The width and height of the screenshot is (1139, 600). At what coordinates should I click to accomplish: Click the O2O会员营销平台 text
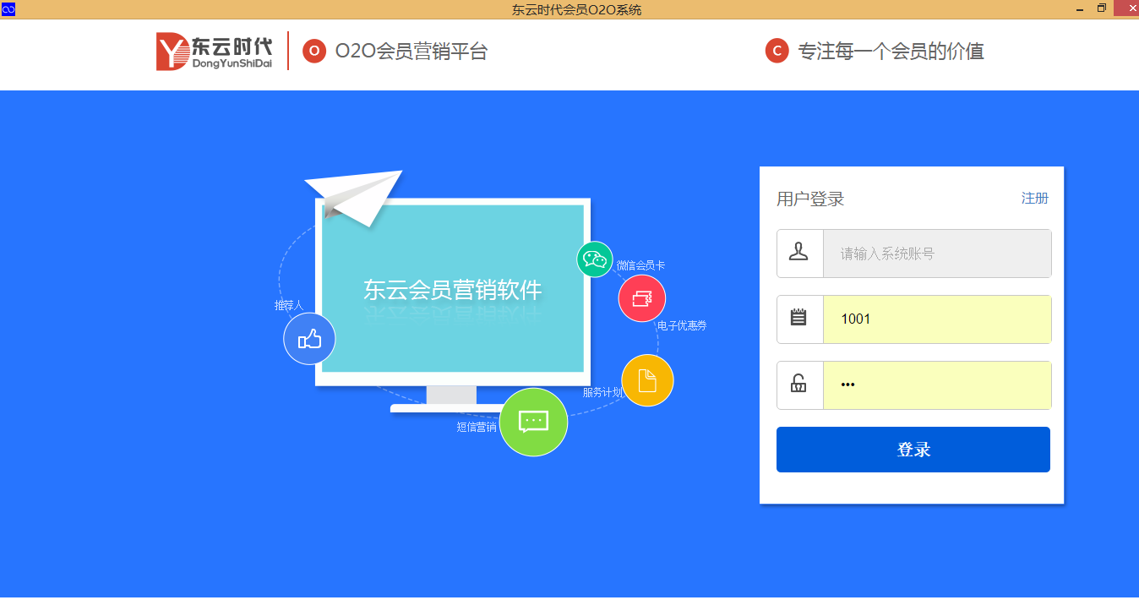point(411,52)
